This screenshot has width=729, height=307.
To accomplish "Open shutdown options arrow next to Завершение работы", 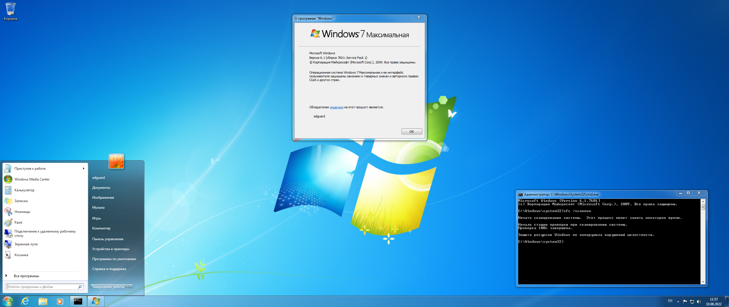I will (x=130, y=287).
